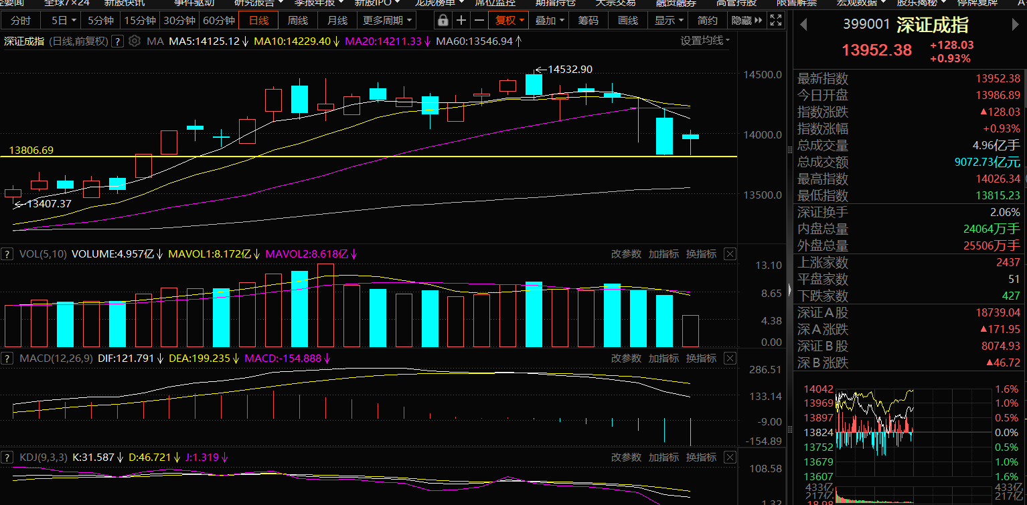Select the 5分钟 period

[x=100, y=20]
